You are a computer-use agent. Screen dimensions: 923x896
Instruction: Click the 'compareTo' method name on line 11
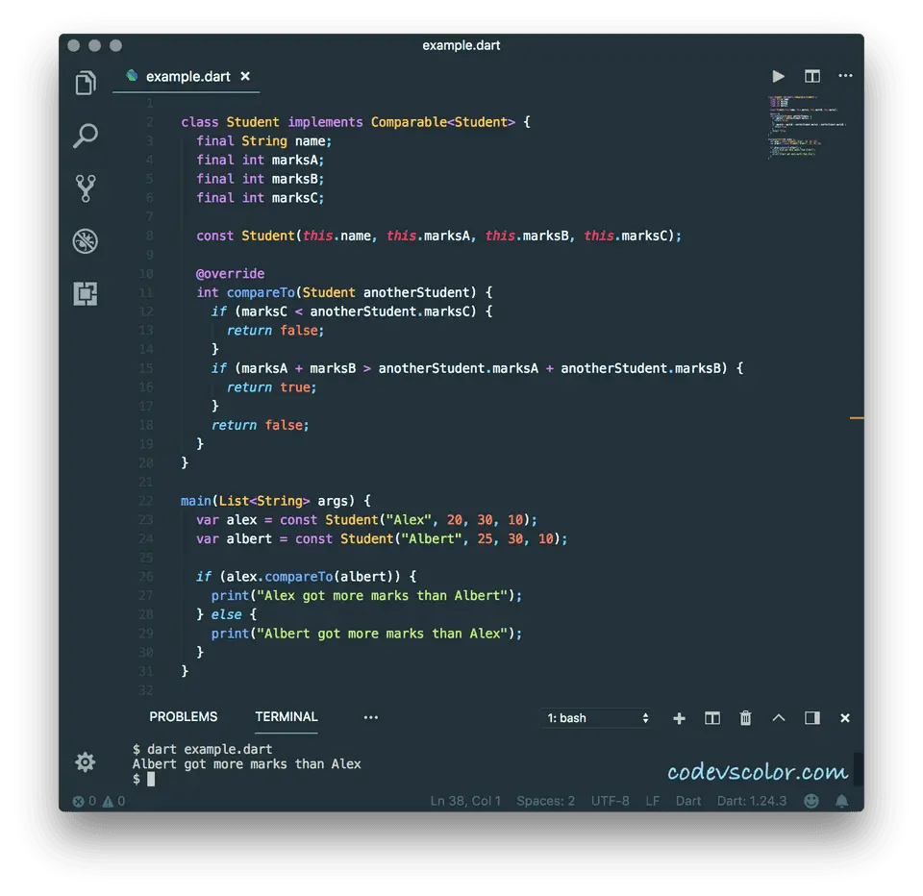261,292
